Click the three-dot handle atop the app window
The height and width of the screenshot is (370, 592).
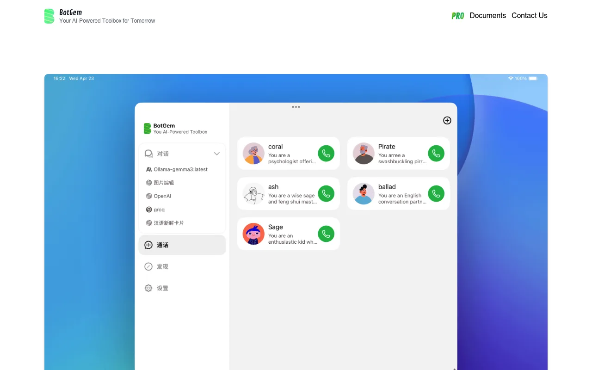coord(296,107)
